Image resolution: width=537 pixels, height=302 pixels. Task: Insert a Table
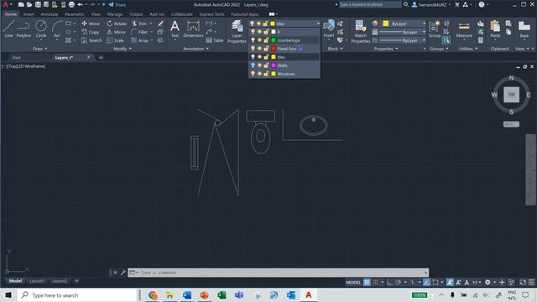click(x=215, y=40)
